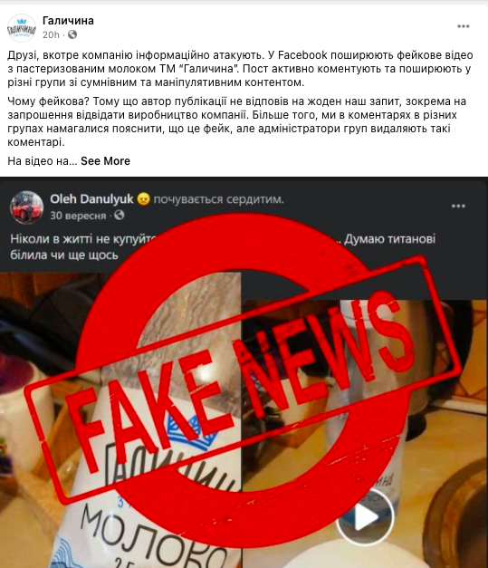Viewport: 488px width, 568px height.
Task: Open the shared post three-dot menu
Action: [458, 207]
